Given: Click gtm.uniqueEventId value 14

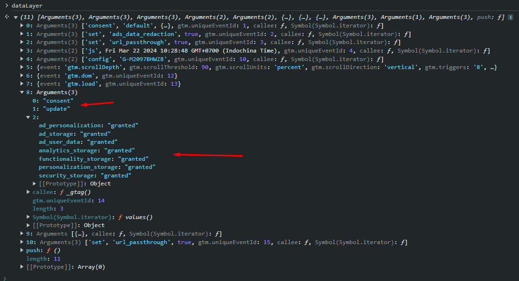Looking at the screenshot, I should pyautogui.click(x=101, y=201).
